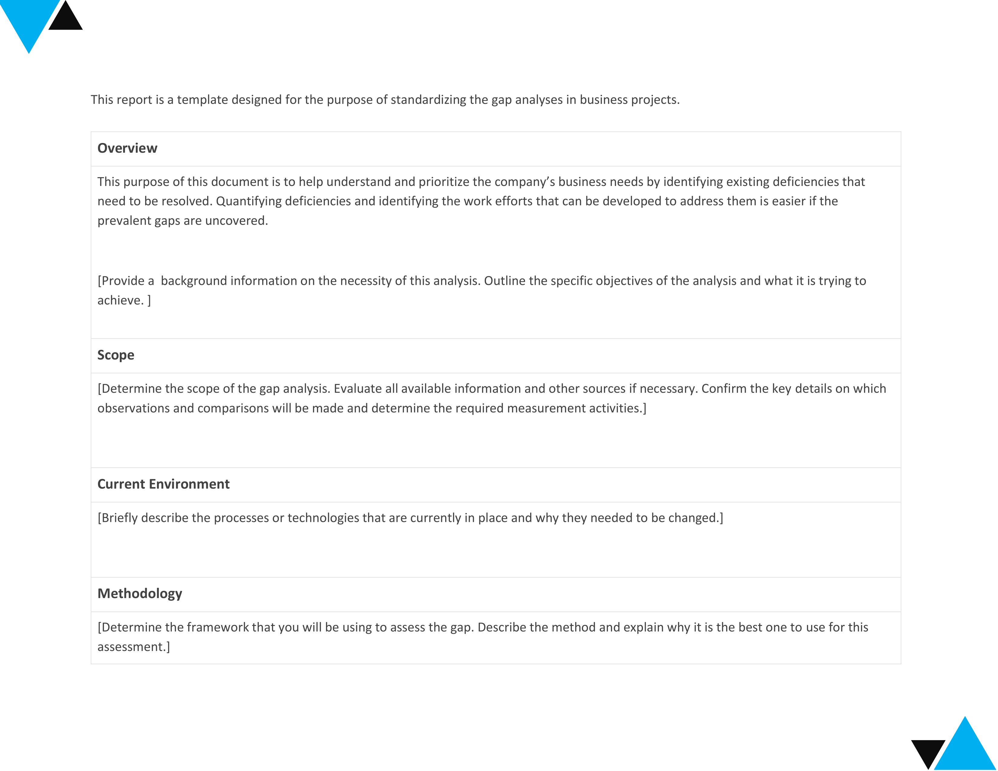Click the word "assessment.]" under Methodology
The width and height of the screenshot is (998, 771).
pyautogui.click(x=133, y=647)
